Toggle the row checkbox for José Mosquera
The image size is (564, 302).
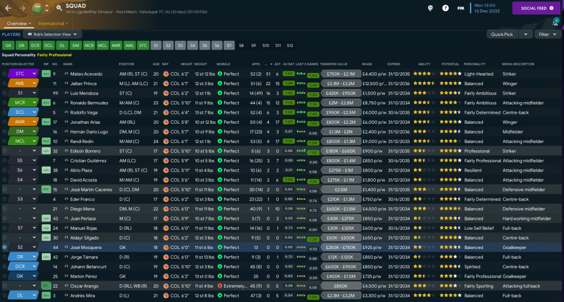(x=4, y=247)
